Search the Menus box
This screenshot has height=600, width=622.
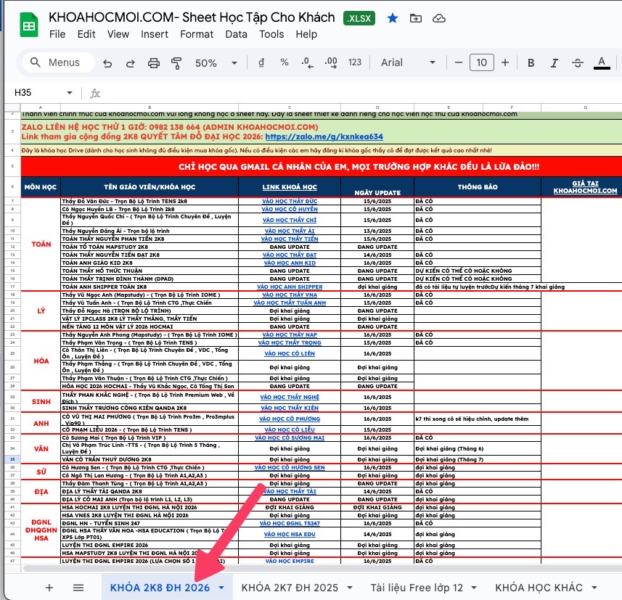58,62
